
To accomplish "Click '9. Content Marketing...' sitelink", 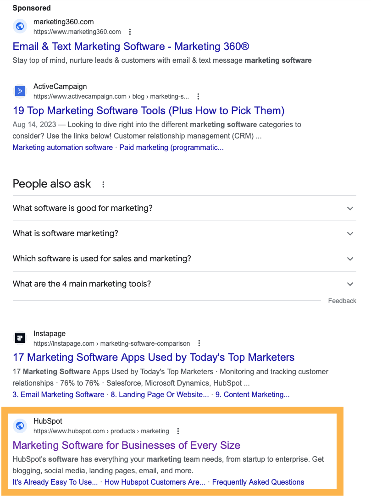I will 252,395.
